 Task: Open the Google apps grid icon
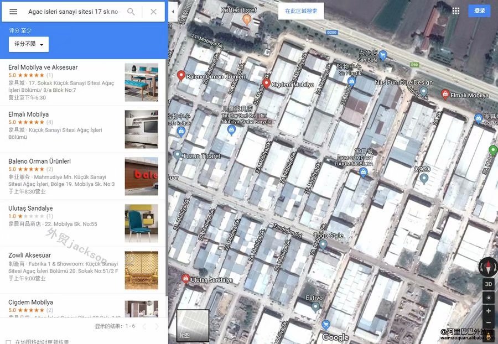pyautogui.click(x=456, y=11)
